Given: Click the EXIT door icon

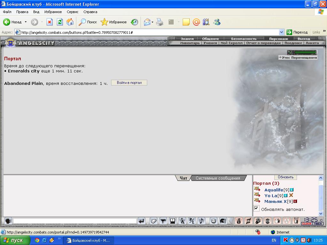Looking at the screenshot, I should point(296,221).
